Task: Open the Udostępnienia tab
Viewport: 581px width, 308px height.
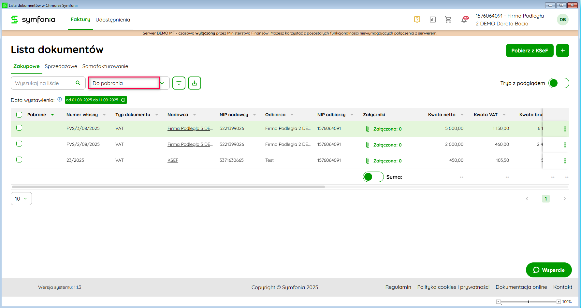Action: point(113,20)
